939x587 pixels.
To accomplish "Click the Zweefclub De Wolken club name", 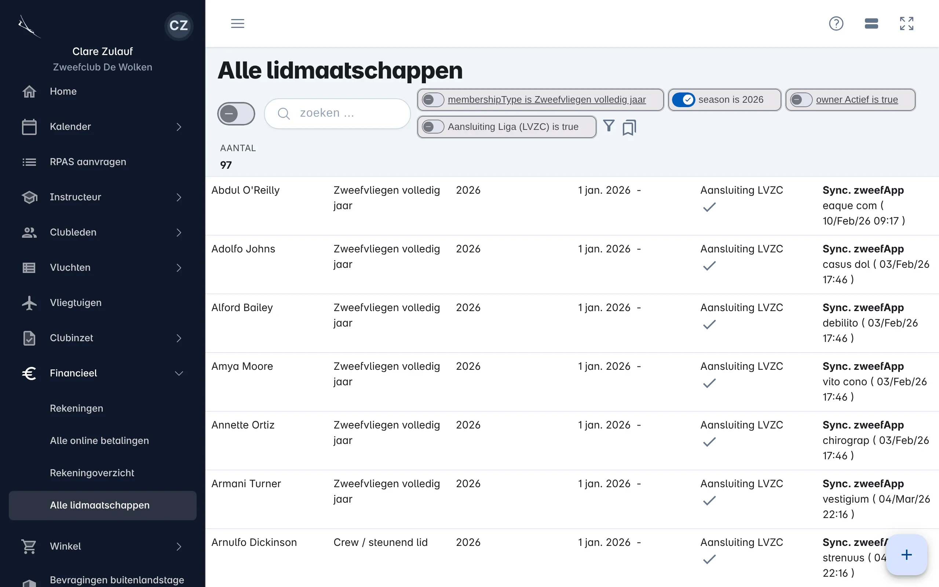I will 102,67.
